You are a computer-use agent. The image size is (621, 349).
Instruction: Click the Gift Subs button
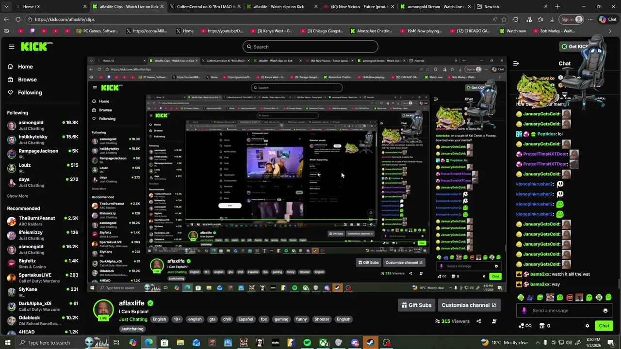point(416,305)
